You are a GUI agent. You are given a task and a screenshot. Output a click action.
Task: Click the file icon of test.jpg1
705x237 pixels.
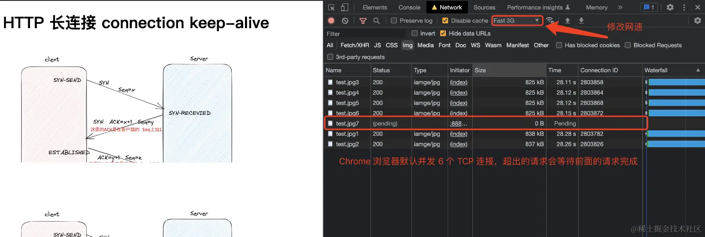tap(330, 134)
